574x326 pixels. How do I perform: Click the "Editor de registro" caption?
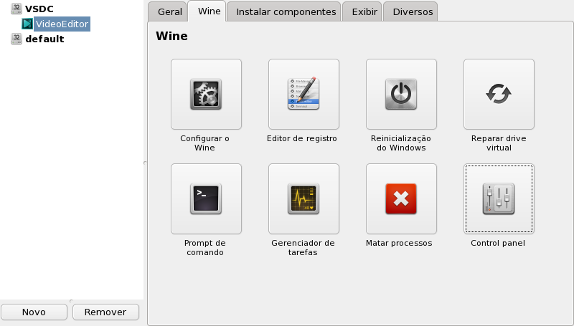pyautogui.click(x=302, y=138)
